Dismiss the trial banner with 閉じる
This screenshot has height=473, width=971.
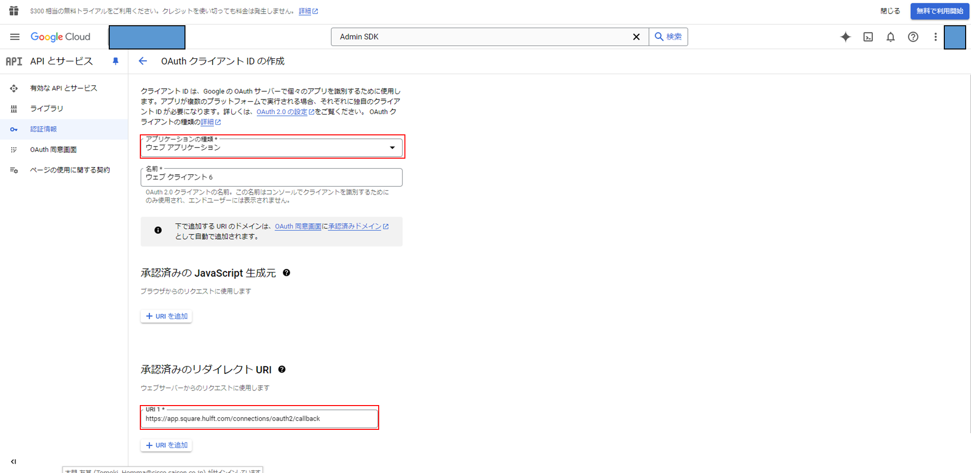890,11
